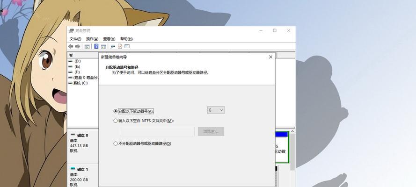
Task: Click the blue question mark help icon
Action: pyautogui.click(x=96, y=46)
